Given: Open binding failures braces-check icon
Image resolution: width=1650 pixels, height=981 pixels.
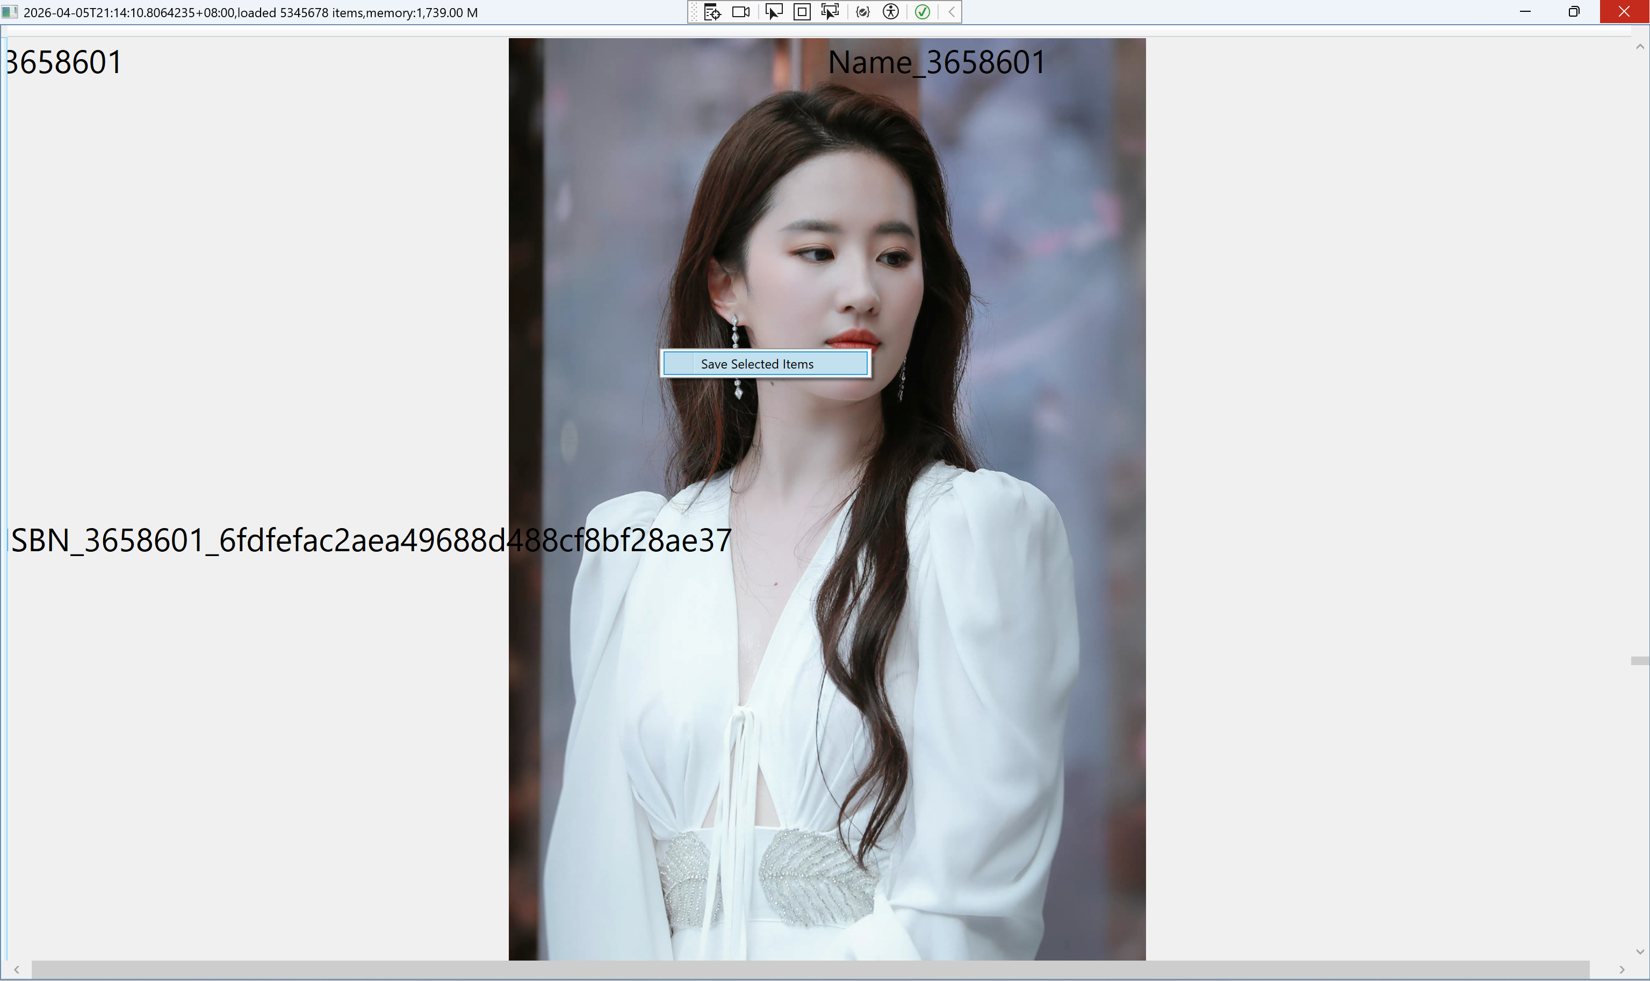Looking at the screenshot, I should coord(863,12).
